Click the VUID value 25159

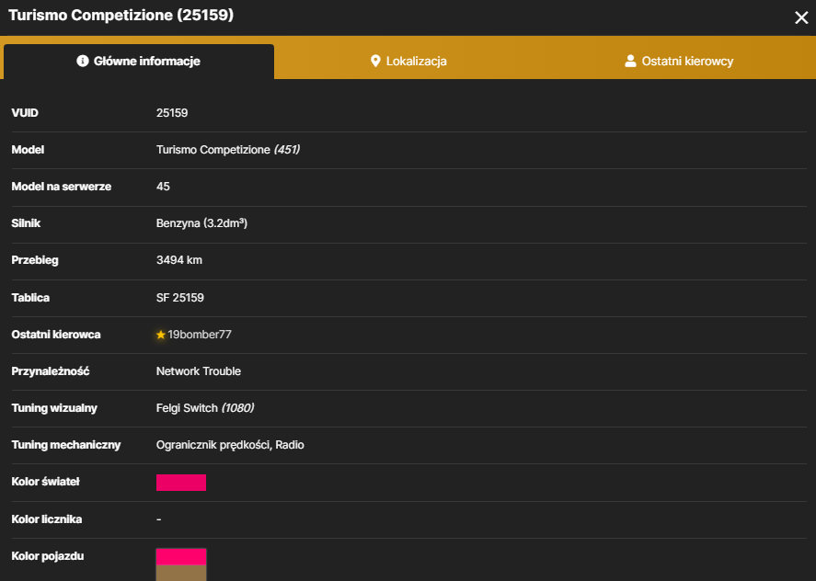[172, 113]
